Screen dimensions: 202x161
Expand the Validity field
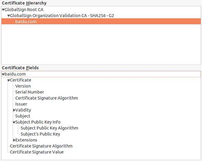pyautogui.click(x=14, y=110)
